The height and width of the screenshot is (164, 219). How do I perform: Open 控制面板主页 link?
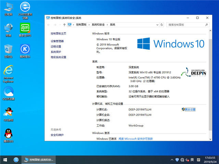(x=59, y=33)
